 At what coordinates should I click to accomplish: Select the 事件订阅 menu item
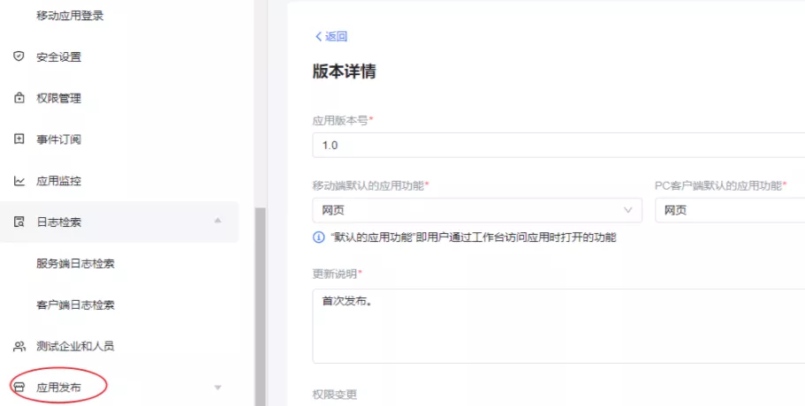(58, 139)
